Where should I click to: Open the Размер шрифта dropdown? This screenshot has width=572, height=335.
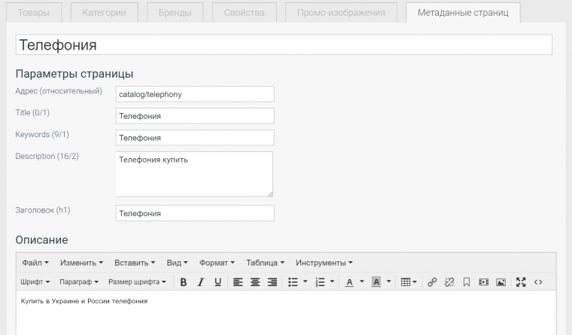[138, 282]
